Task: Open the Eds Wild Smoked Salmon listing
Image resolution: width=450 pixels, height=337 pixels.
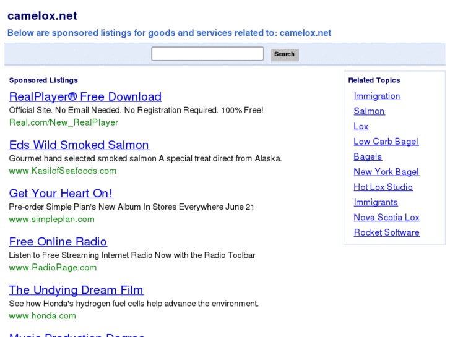Action: coord(79,145)
